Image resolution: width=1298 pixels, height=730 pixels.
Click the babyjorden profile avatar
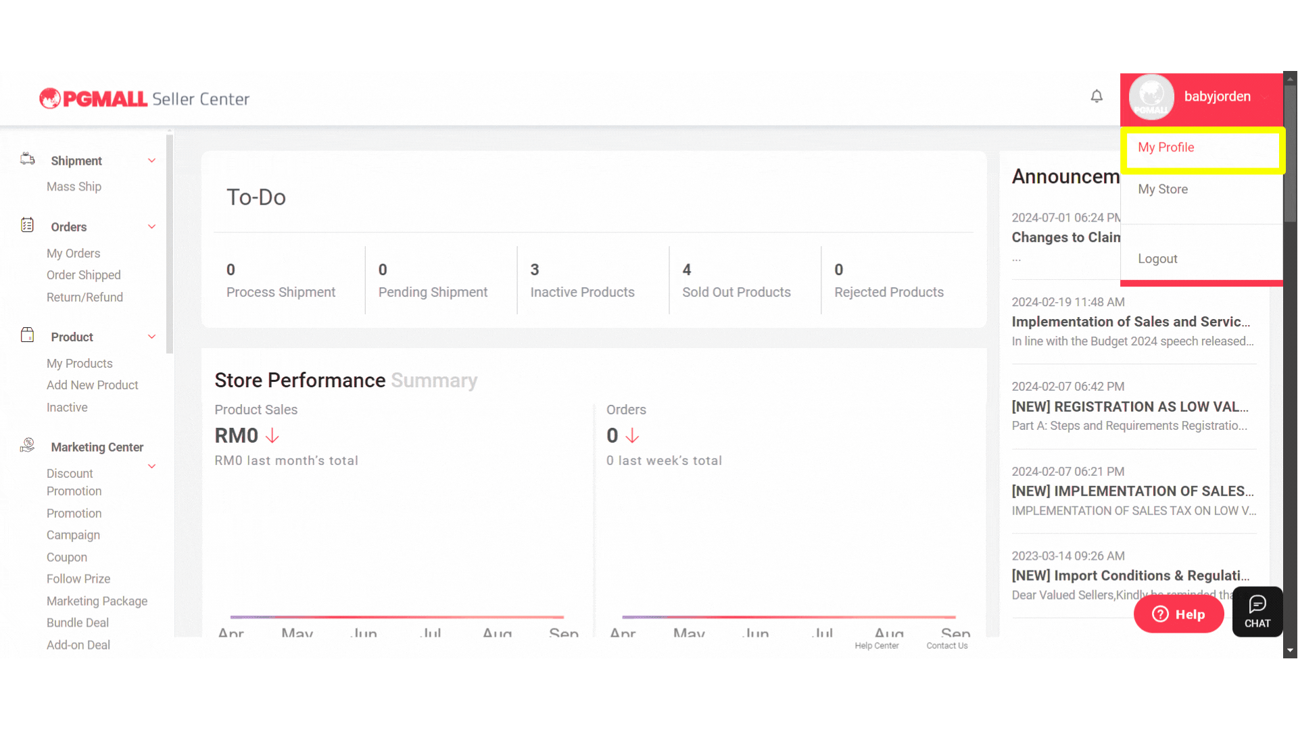1151,97
